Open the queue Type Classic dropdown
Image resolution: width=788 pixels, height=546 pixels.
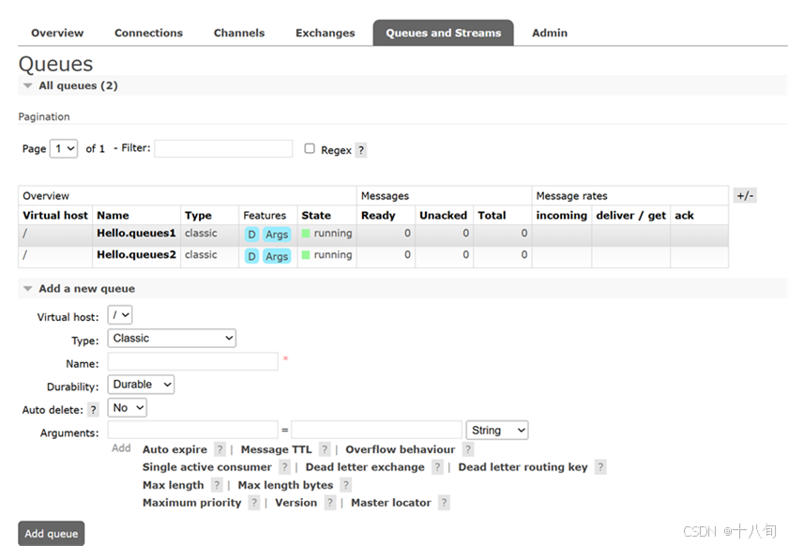tap(172, 339)
